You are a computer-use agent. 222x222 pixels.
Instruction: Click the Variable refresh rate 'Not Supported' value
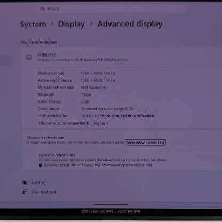coord(94,88)
